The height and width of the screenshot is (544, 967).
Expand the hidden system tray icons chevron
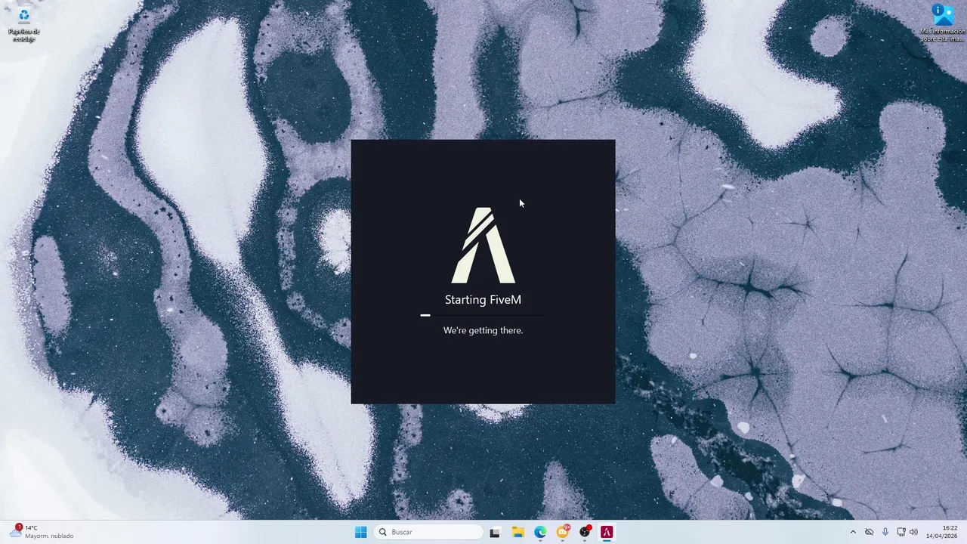point(853,532)
